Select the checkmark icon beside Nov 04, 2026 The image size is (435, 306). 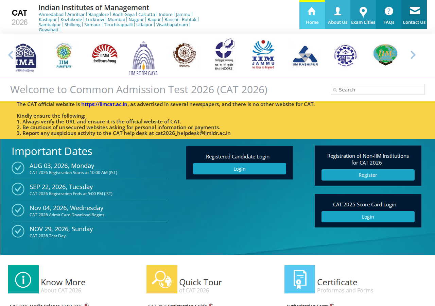coord(18,210)
